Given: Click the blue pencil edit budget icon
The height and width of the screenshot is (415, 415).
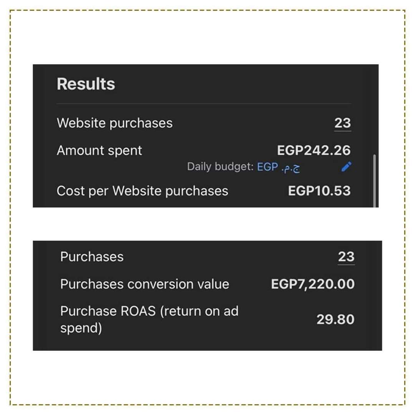Looking at the screenshot, I should [346, 167].
